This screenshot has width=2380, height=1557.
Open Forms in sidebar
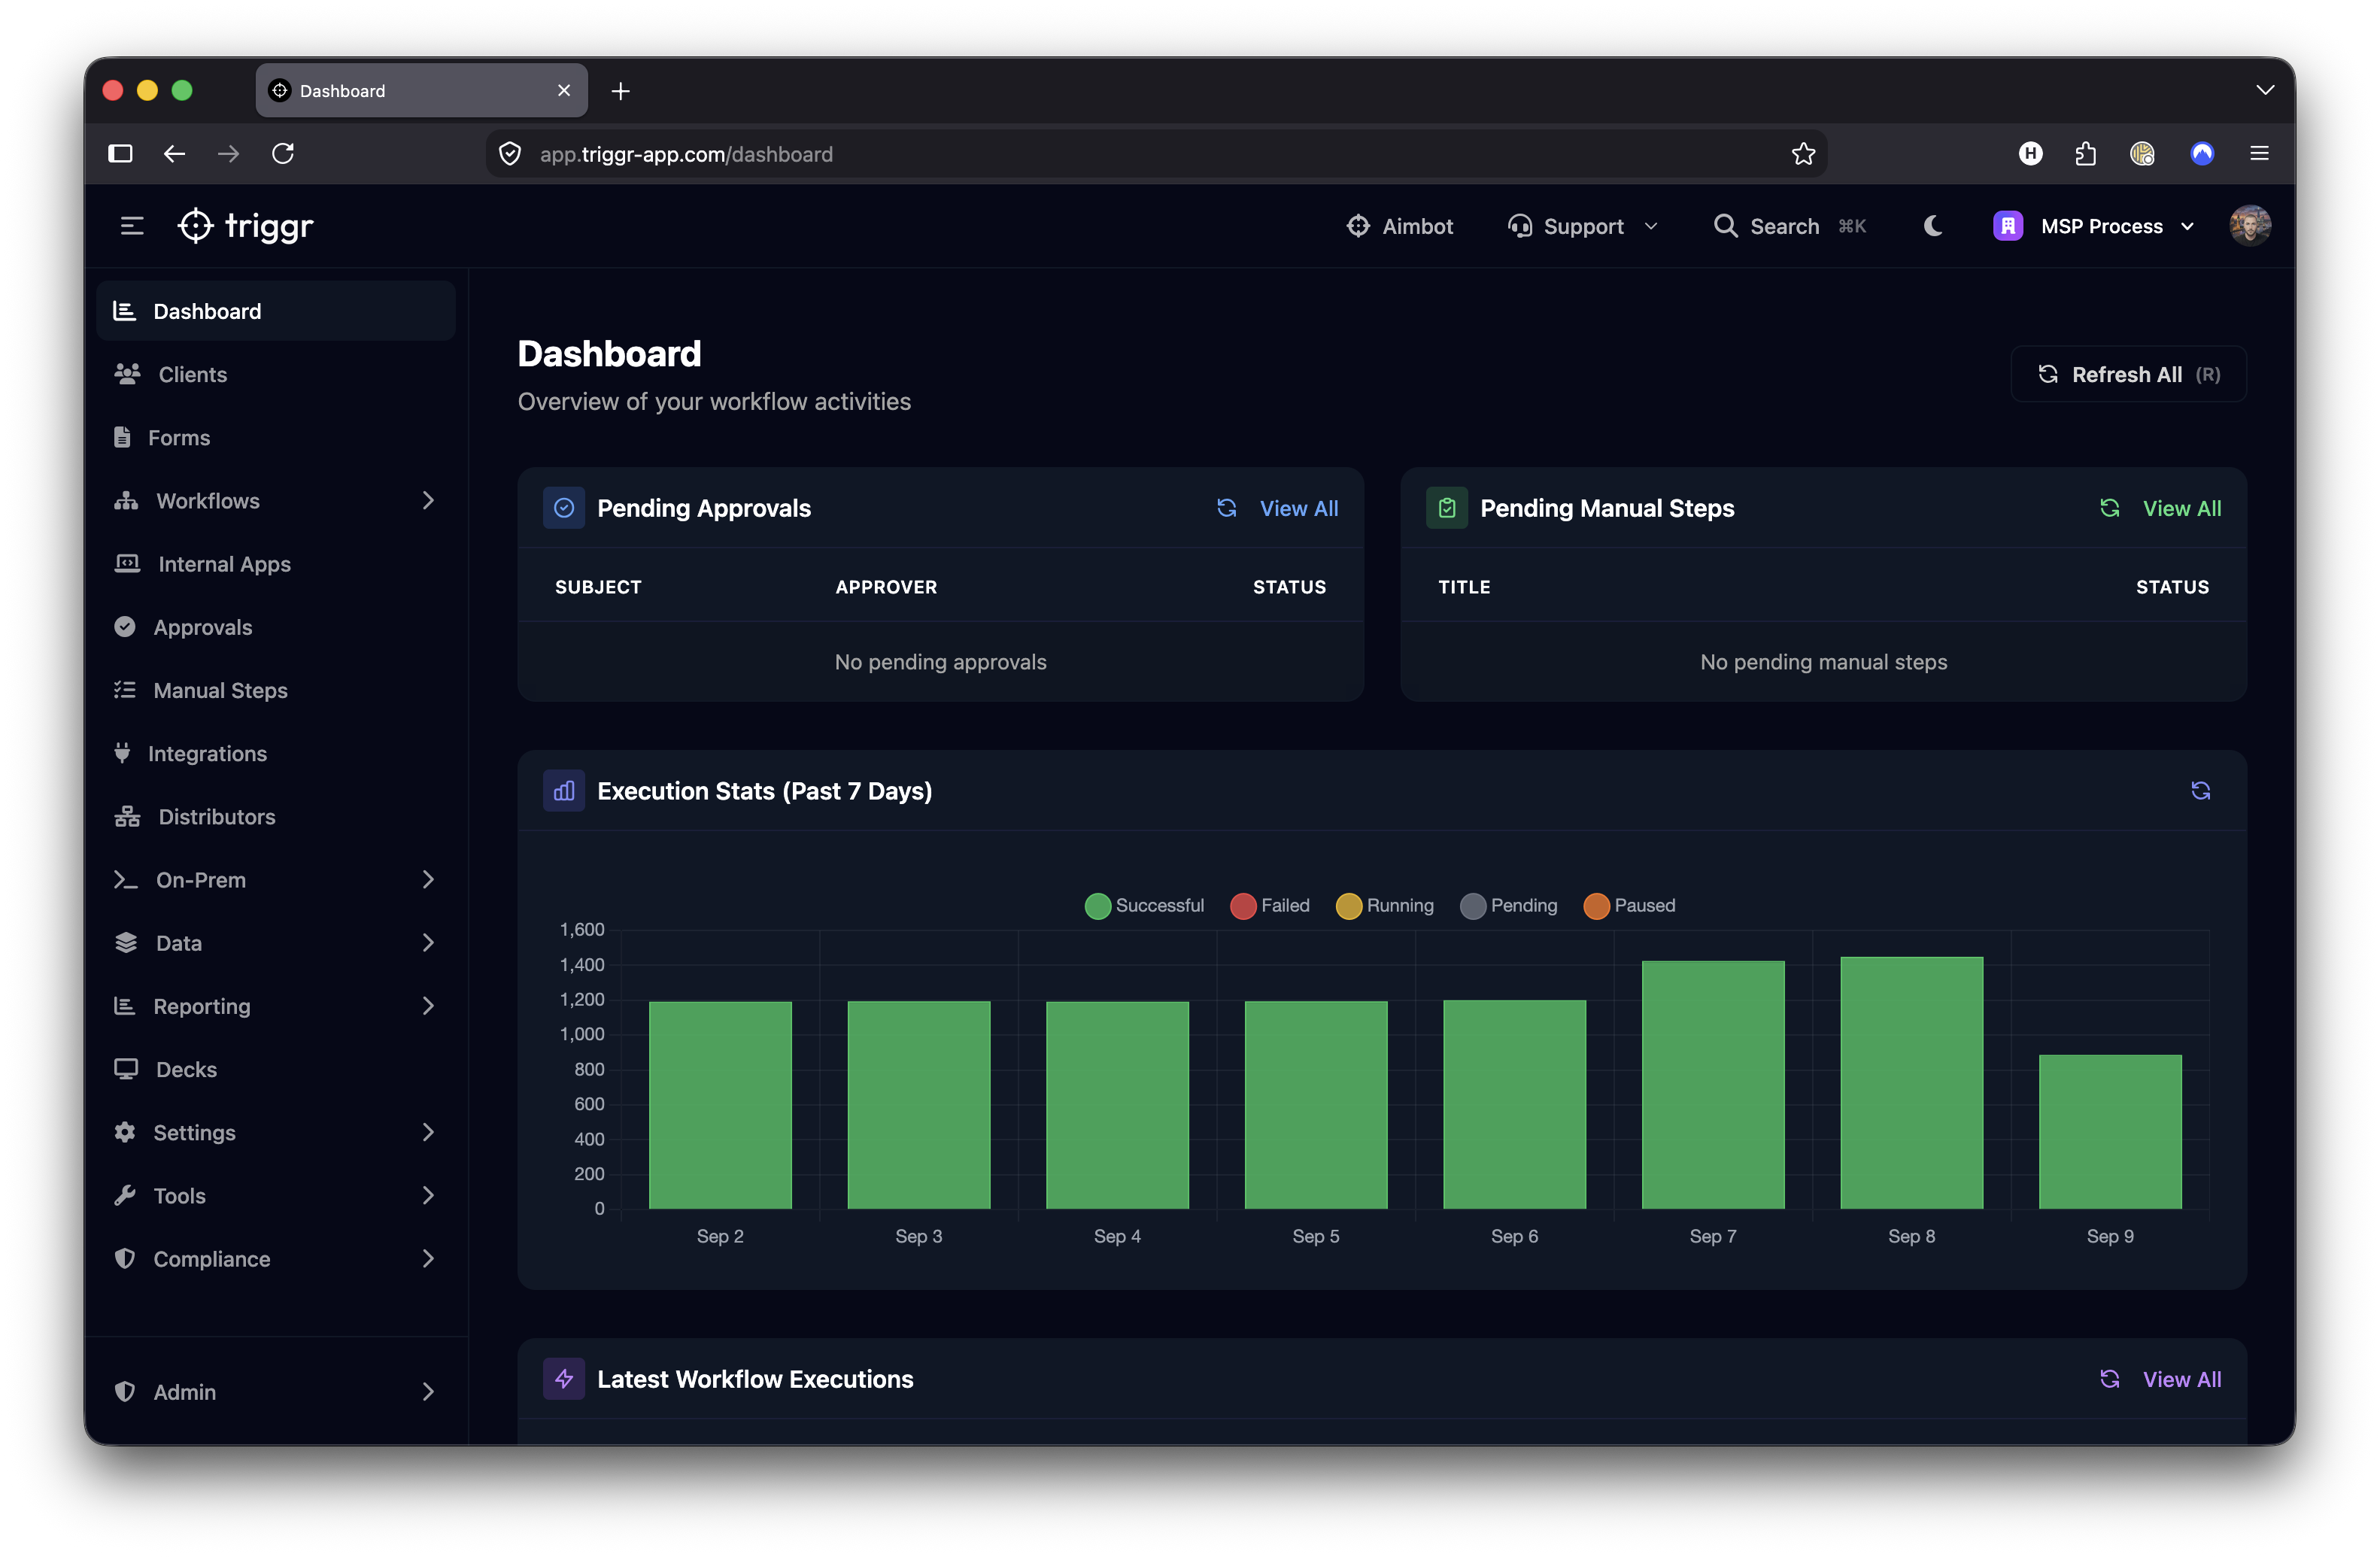pos(275,437)
